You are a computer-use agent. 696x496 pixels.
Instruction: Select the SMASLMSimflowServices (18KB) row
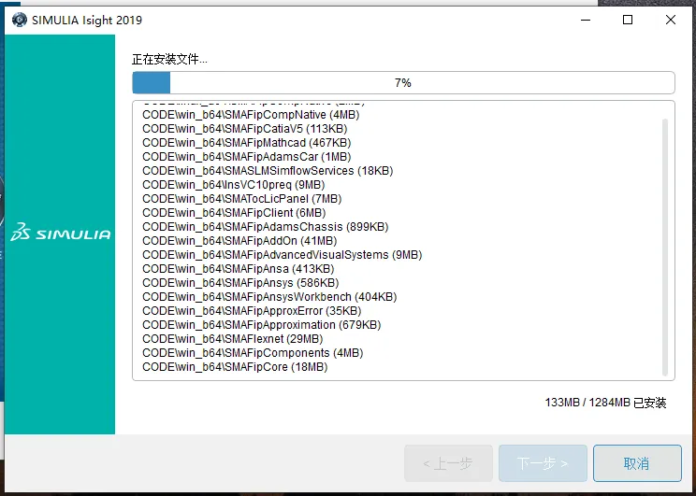(x=268, y=171)
